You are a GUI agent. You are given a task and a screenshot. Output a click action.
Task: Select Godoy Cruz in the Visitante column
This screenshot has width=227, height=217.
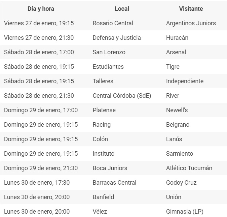click(181, 183)
